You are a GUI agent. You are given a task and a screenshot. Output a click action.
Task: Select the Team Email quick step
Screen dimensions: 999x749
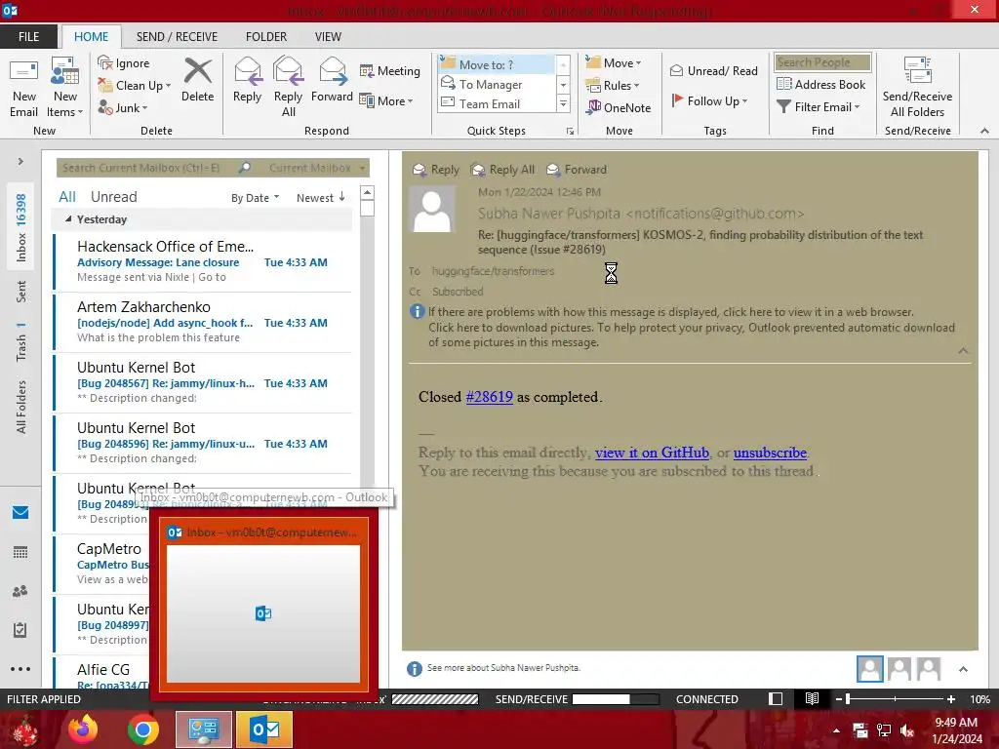click(x=497, y=103)
